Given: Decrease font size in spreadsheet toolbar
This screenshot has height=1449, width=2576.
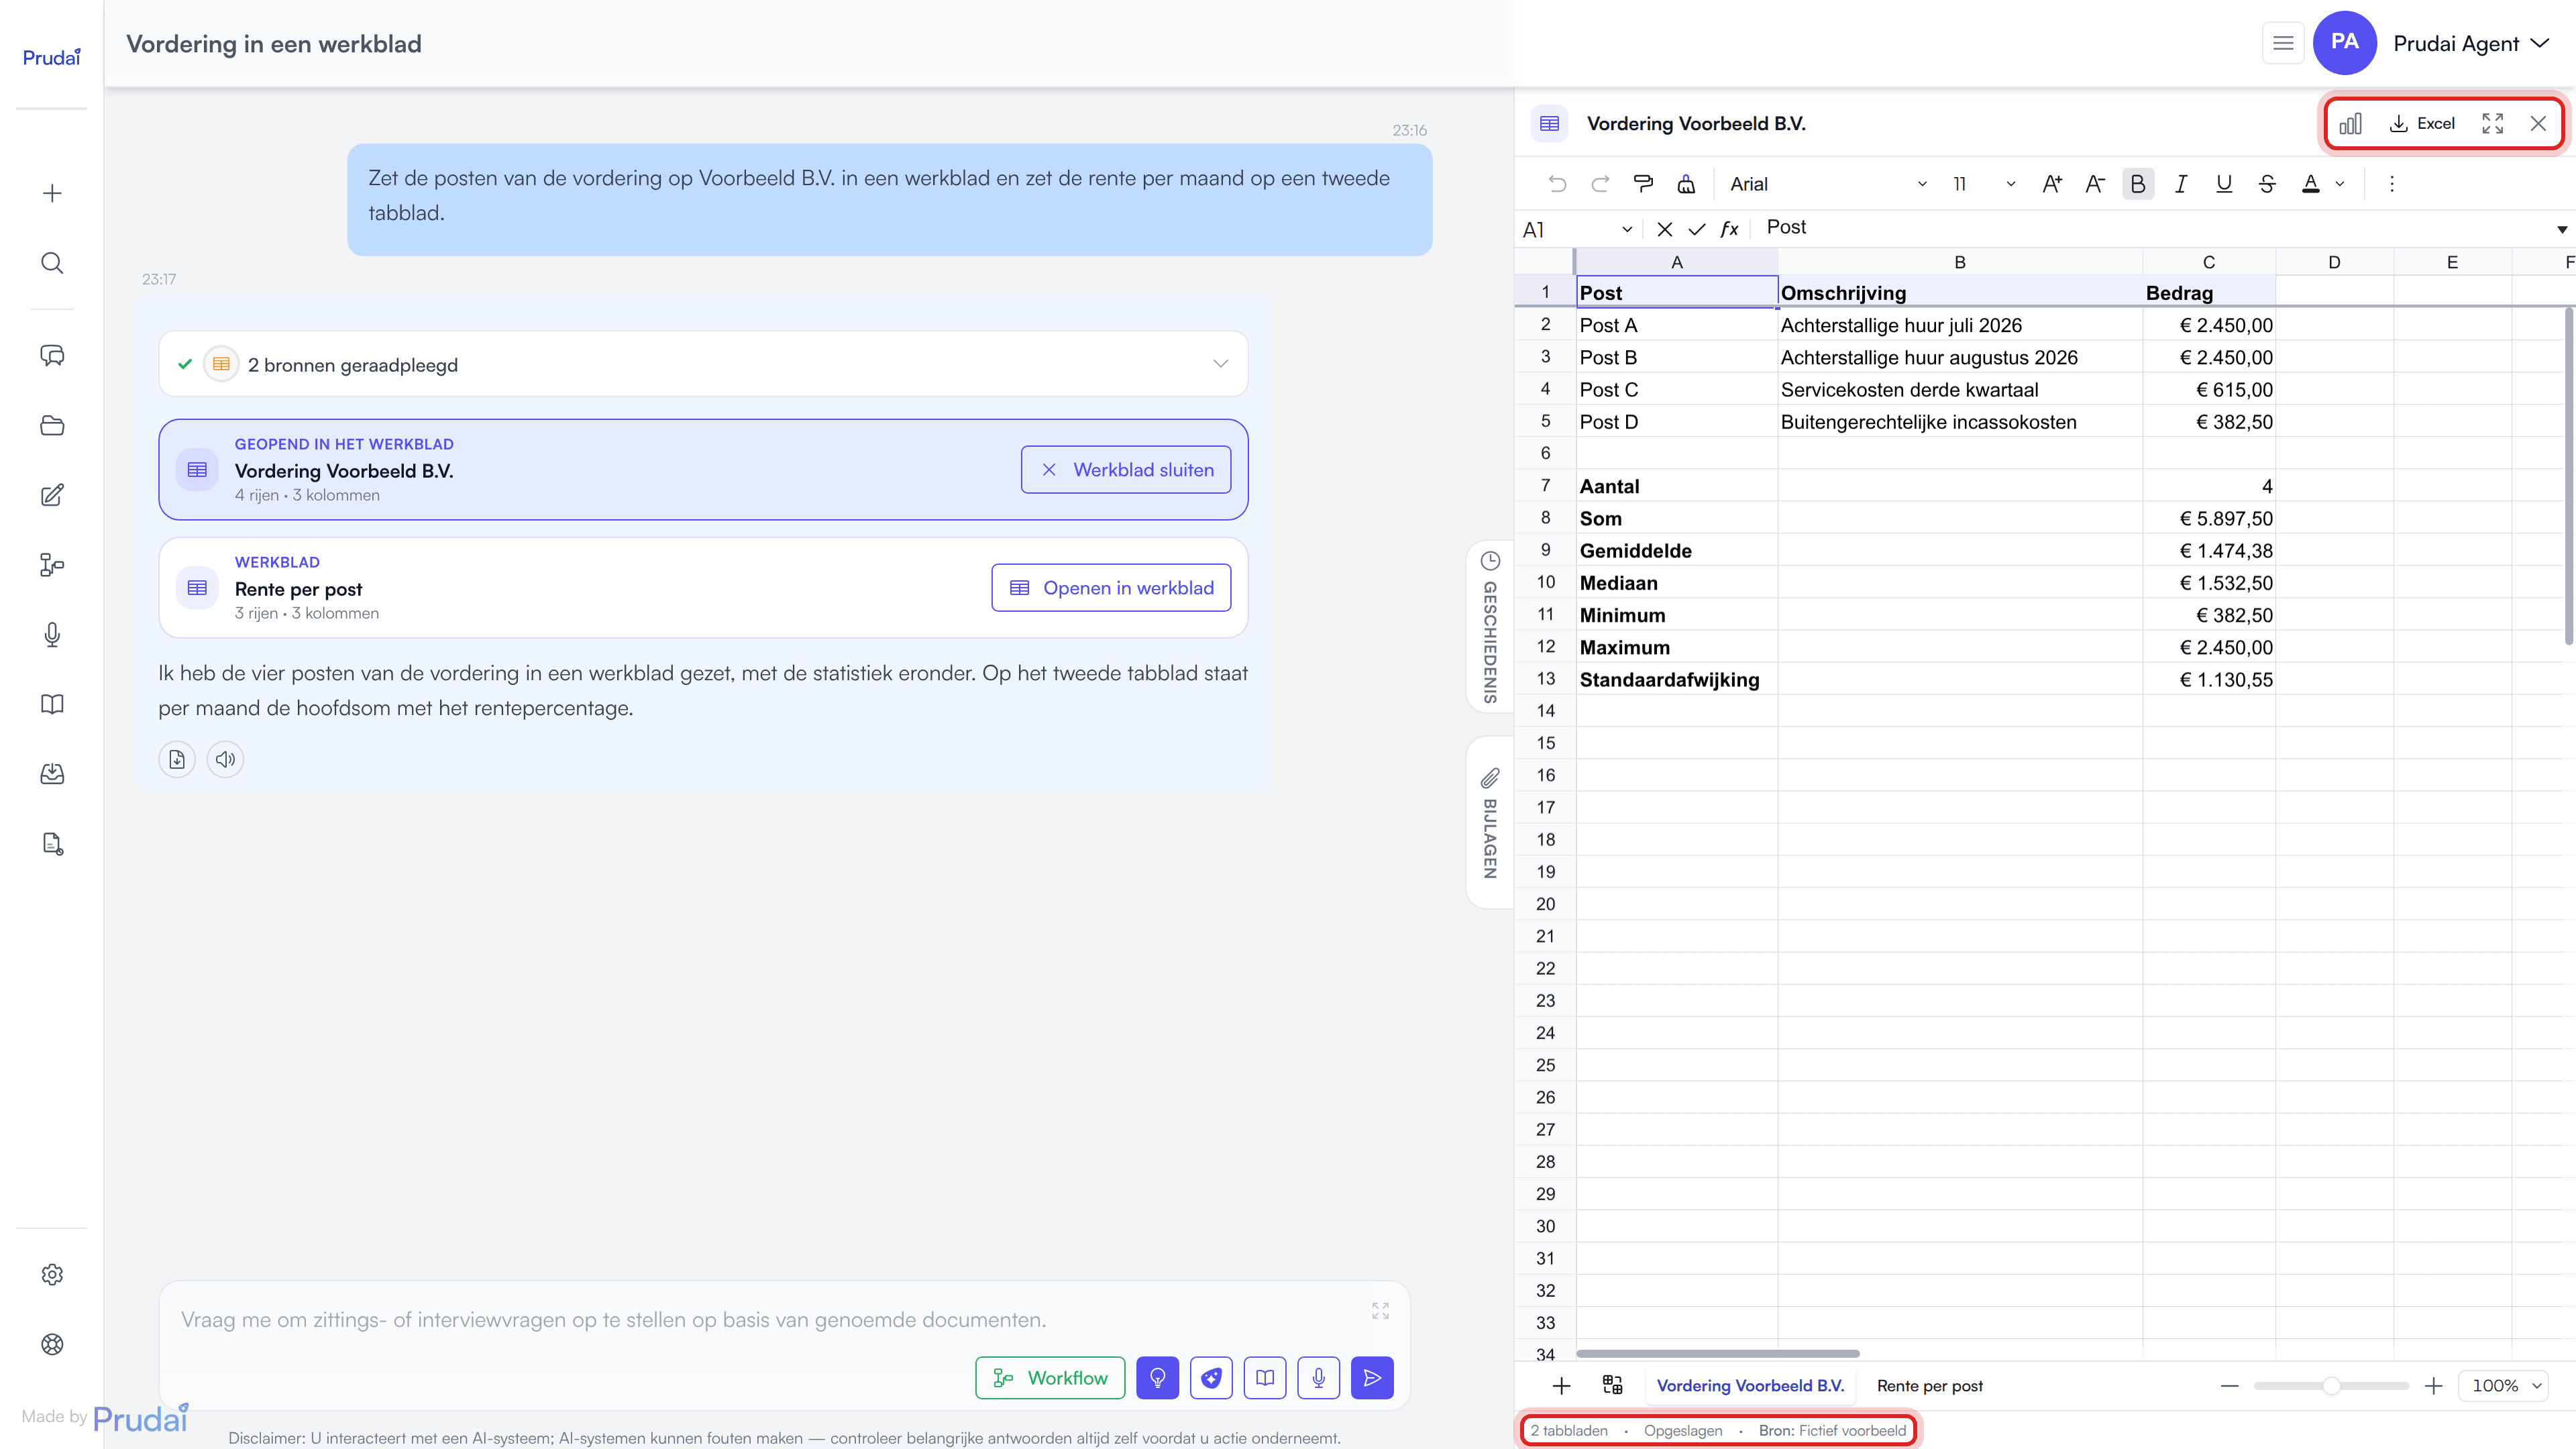Looking at the screenshot, I should (x=2095, y=184).
